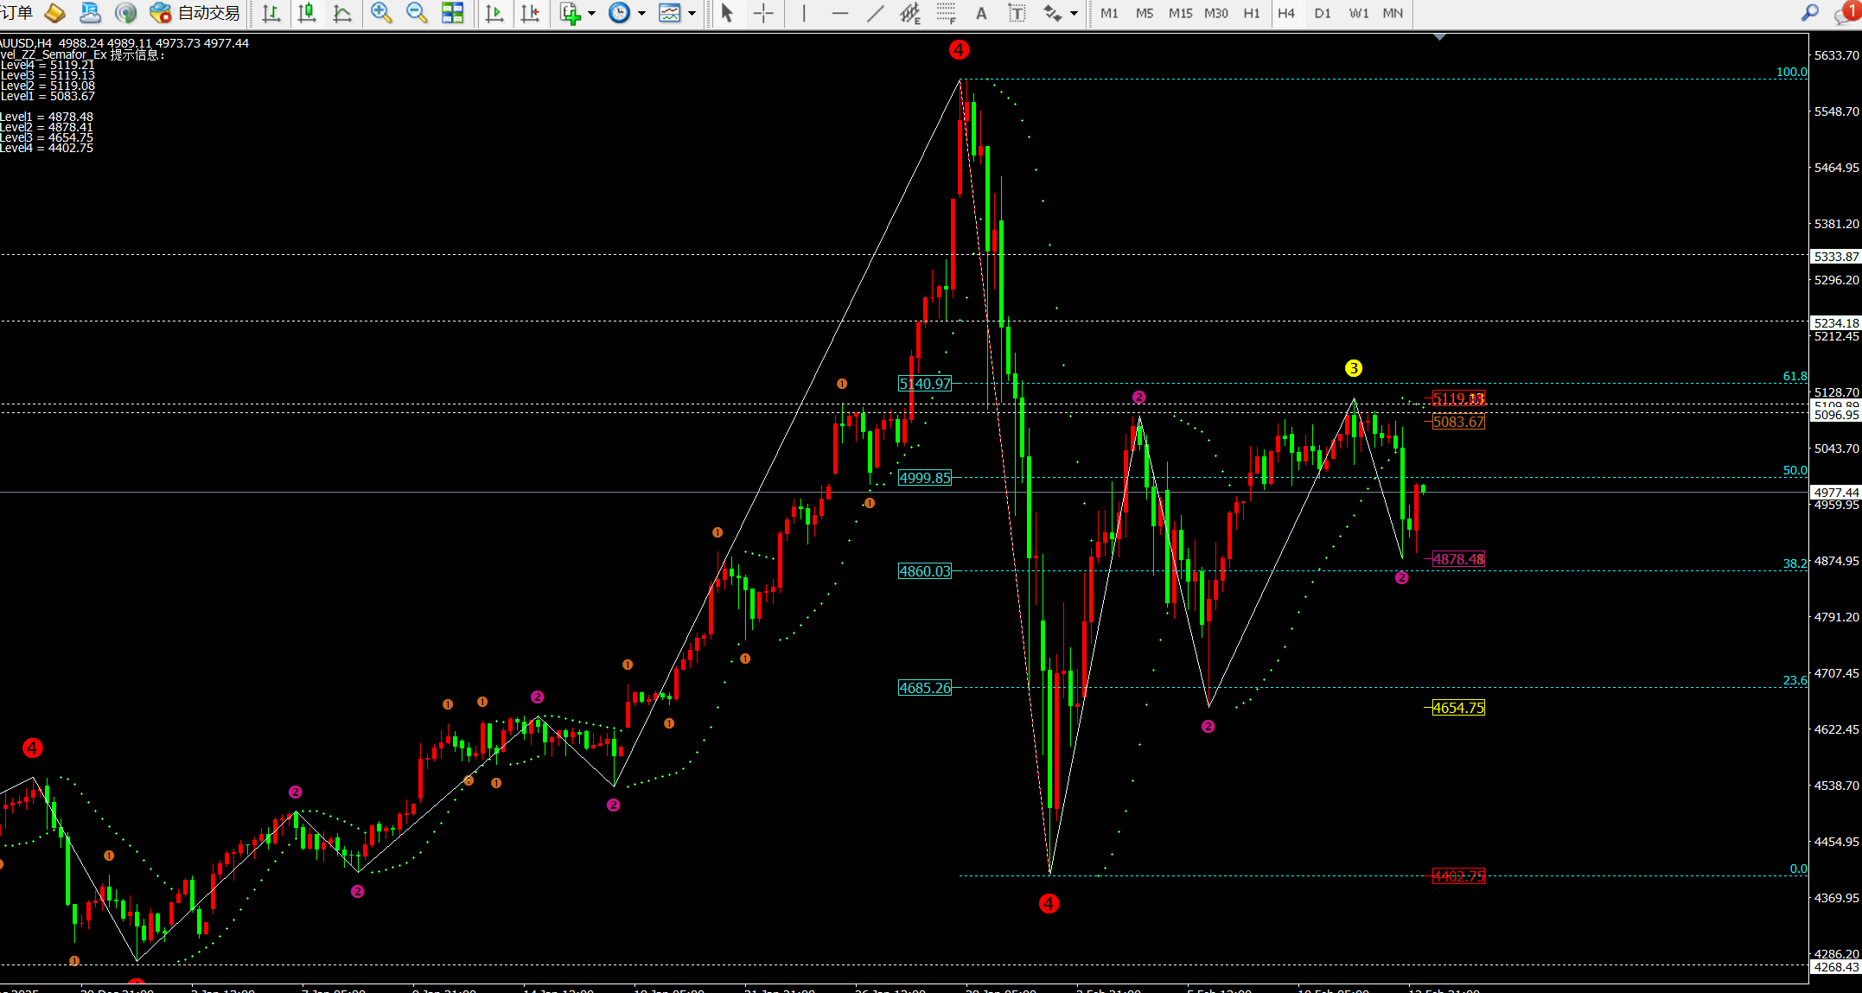Screen dimensions: 1862x993
Task: Click the new order button (订单)
Action: (x=17, y=13)
